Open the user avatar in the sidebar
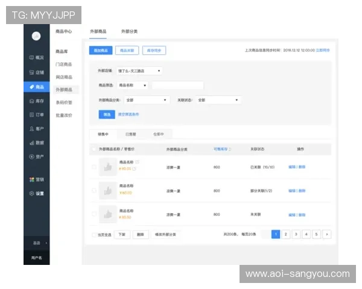 (x=36, y=36)
